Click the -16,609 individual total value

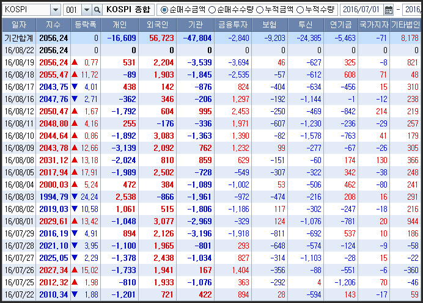click(122, 38)
